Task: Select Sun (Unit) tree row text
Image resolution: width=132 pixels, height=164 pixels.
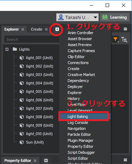Action: 35,142
